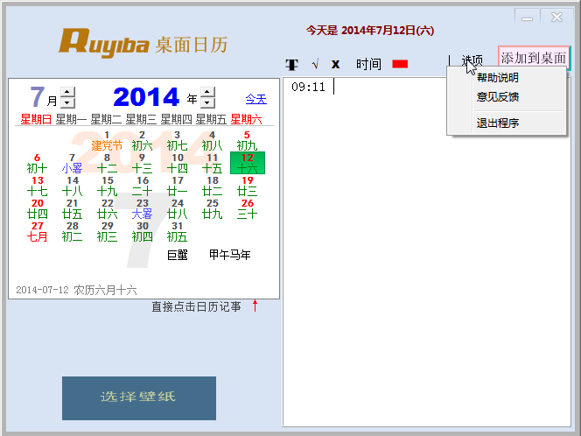
Task: Select highlighted July 12 十六
Action: [248, 163]
